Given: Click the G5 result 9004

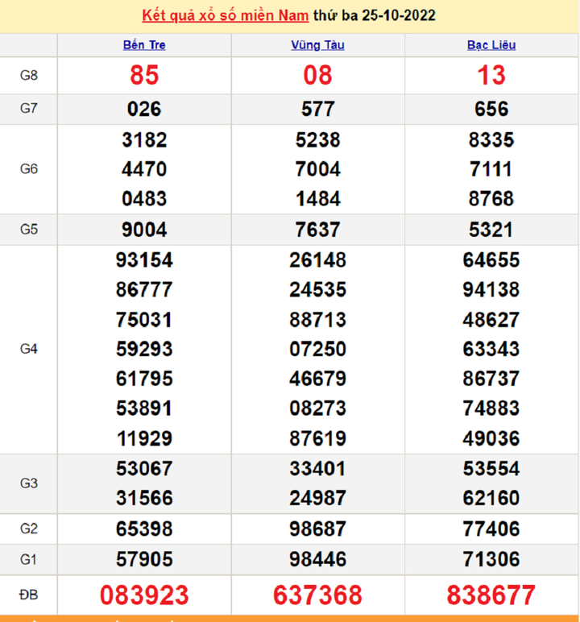Looking at the screenshot, I should coord(144,230).
